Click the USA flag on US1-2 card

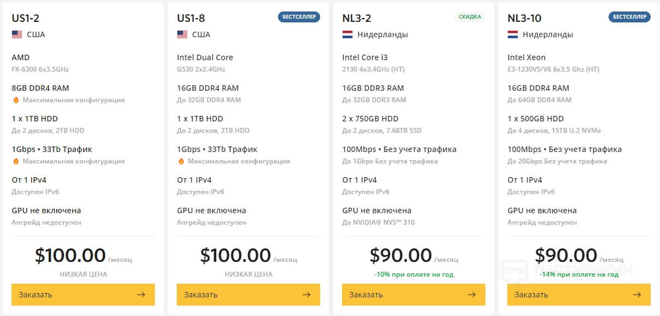click(17, 34)
